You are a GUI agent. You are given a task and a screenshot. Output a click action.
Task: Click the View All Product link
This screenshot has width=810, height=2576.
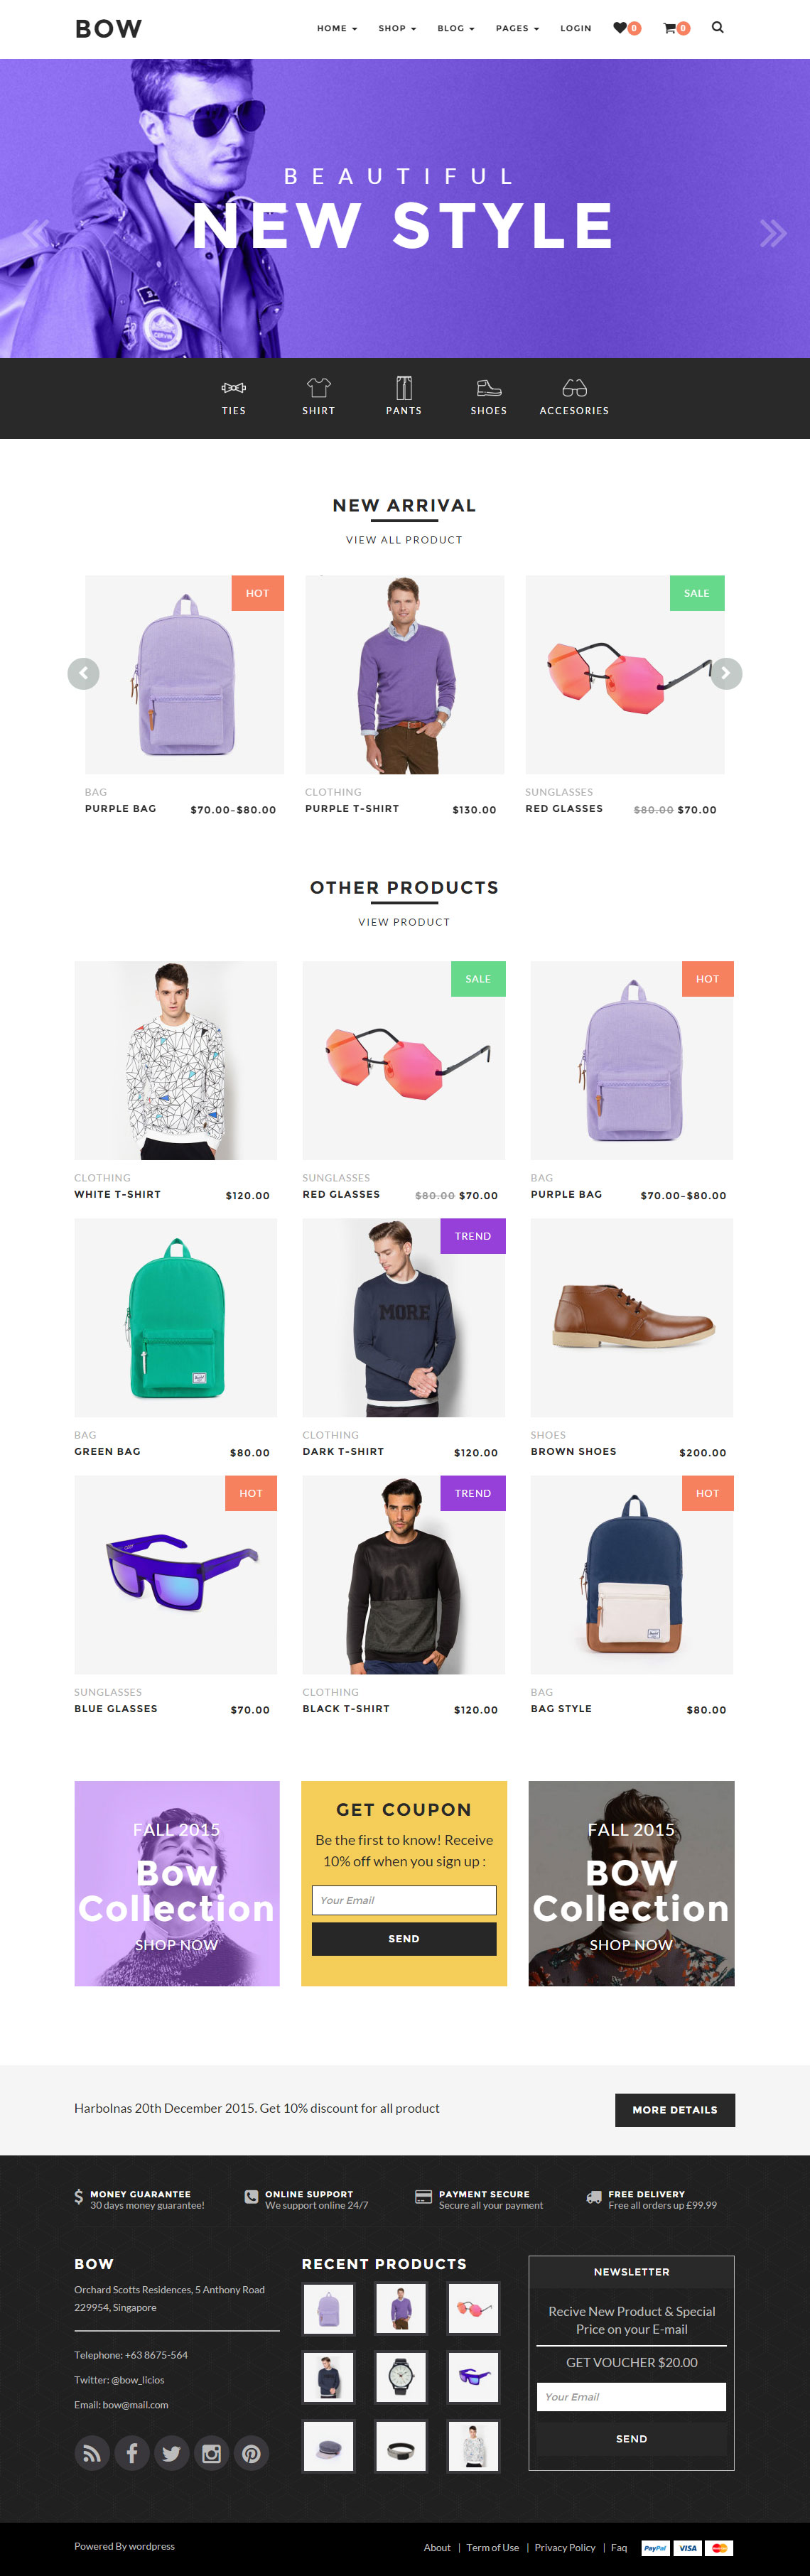coord(404,540)
